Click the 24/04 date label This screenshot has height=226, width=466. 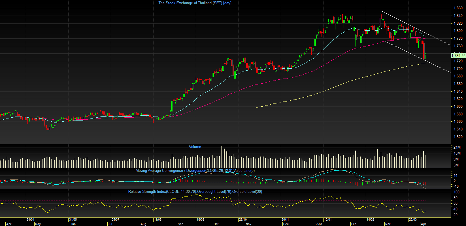(30, 220)
